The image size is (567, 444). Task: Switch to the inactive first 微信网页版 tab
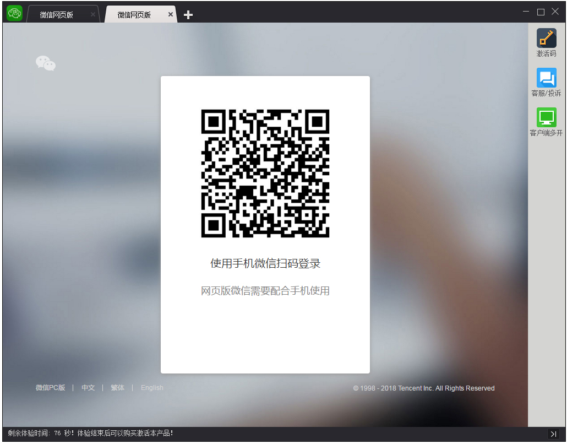click(x=57, y=15)
